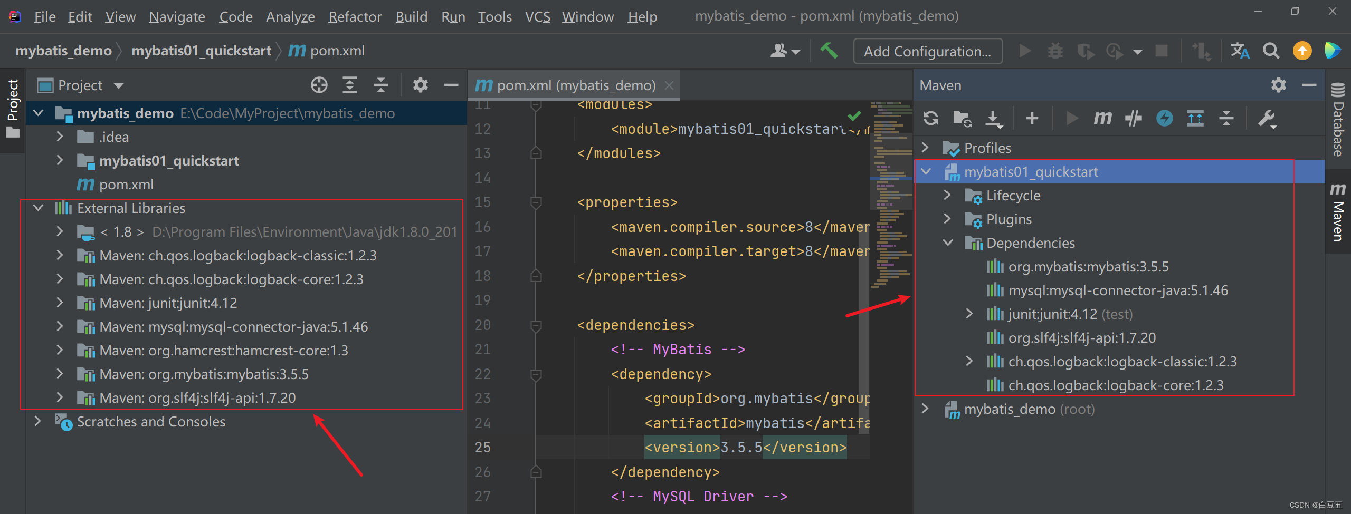Open the user account dropdown icon
Screen dimensions: 1351x514
pyautogui.click(x=785, y=51)
